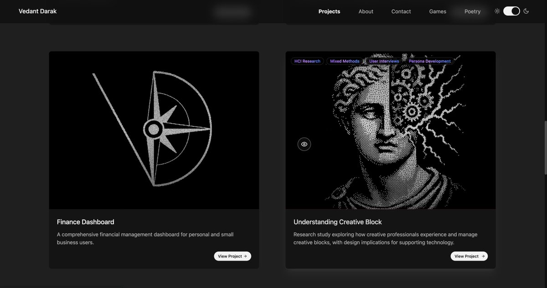View Project for Understanding Creative Block
547x288 pixels.
tap(469, 257)
